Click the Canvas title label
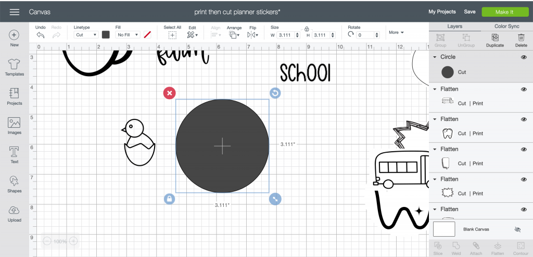533x257 pixels. [40, 12]
